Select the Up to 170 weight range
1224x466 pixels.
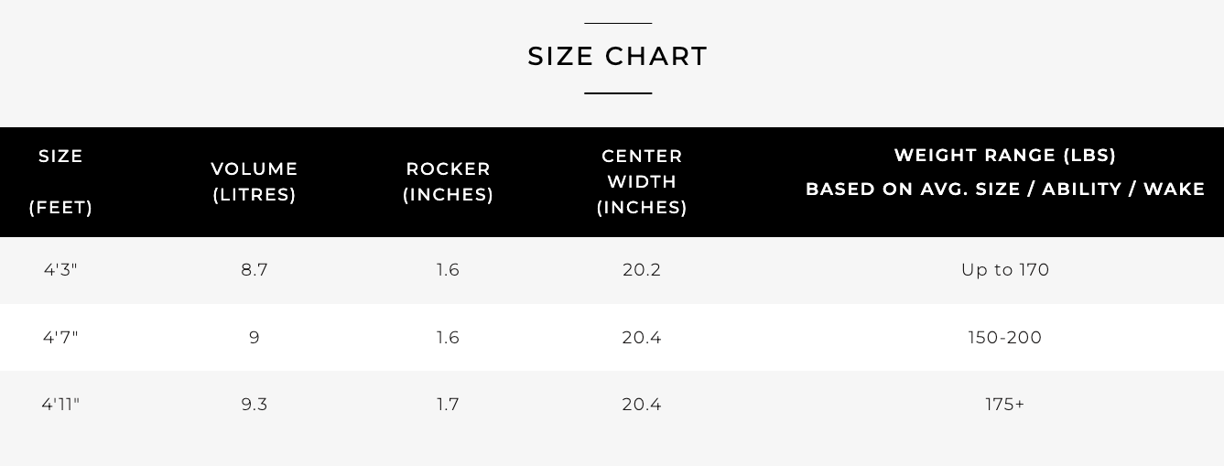click(1005, 270)
